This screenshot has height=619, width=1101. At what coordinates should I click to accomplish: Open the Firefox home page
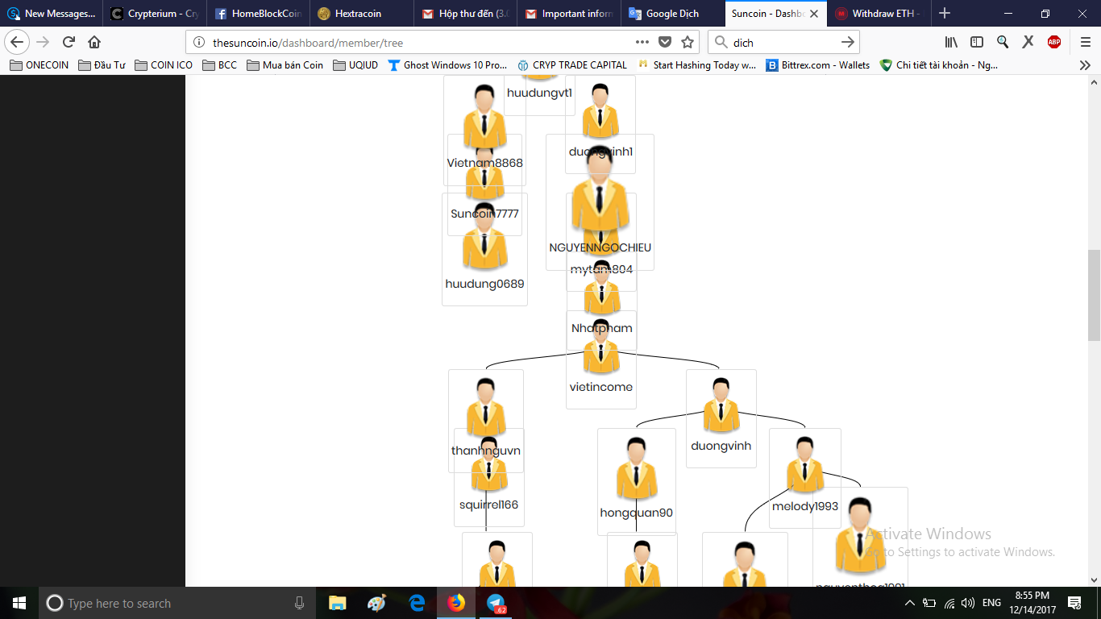click(x=94, y=42)
